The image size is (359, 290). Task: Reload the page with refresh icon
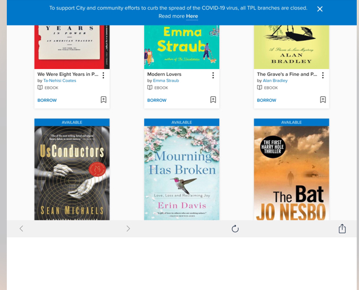[x=235, y=229]
